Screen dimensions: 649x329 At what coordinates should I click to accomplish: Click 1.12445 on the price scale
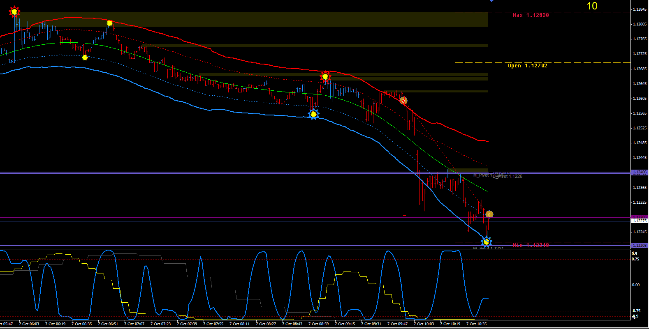click(640, 158)
